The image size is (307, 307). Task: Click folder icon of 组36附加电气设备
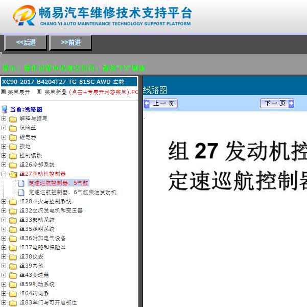click(13, 239)
